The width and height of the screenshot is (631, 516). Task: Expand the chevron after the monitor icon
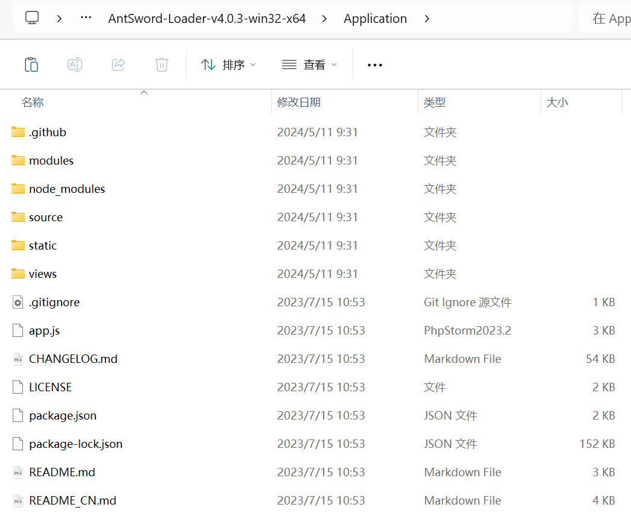pos(59,19)
